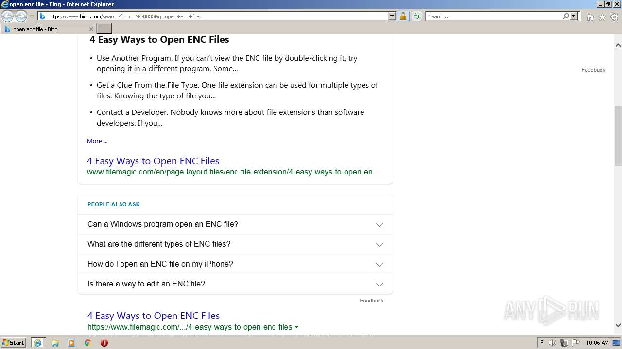The height and width of the screenshot is (349, 622).
Task: Close the 'open enc file - Bing' tab
Action: 91,29
